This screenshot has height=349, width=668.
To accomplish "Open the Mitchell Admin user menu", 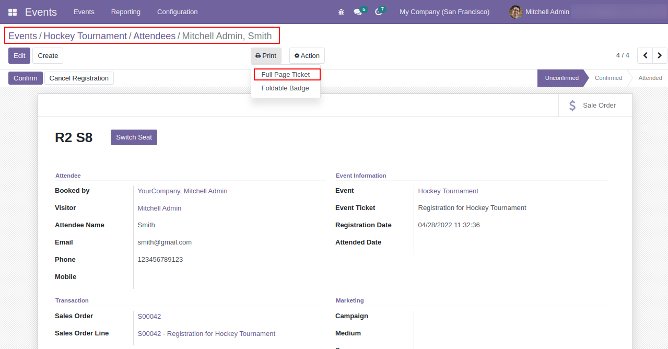I will pyautogui.click(x=540, y=12).
